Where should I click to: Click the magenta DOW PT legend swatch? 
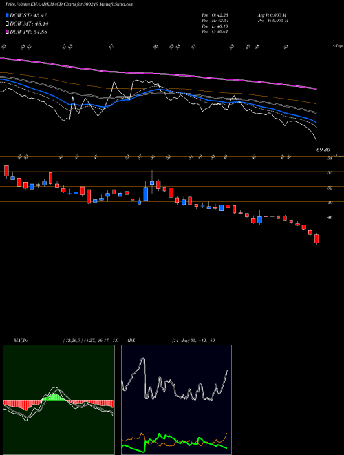7,32
